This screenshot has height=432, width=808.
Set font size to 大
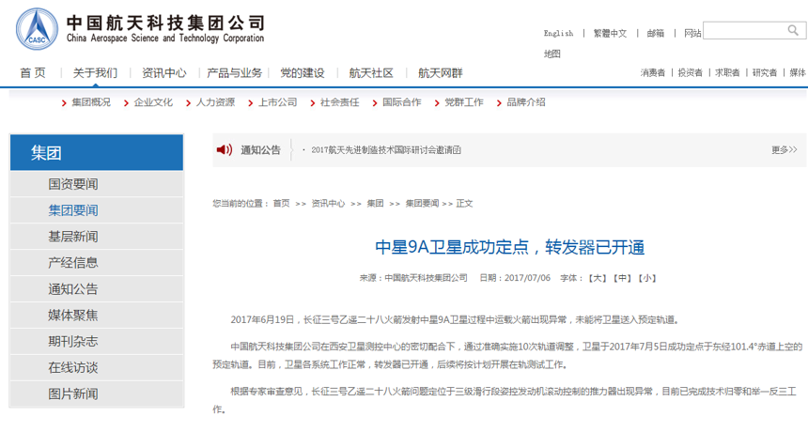[x=597, y=278]
